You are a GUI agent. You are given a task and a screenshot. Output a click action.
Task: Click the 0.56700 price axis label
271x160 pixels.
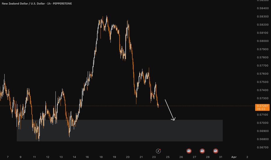tap(263, 147)
